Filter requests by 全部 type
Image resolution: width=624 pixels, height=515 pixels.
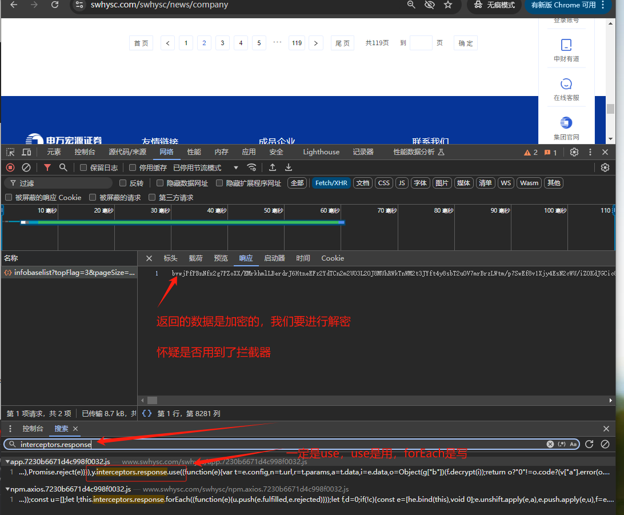[x=297, y=183]
